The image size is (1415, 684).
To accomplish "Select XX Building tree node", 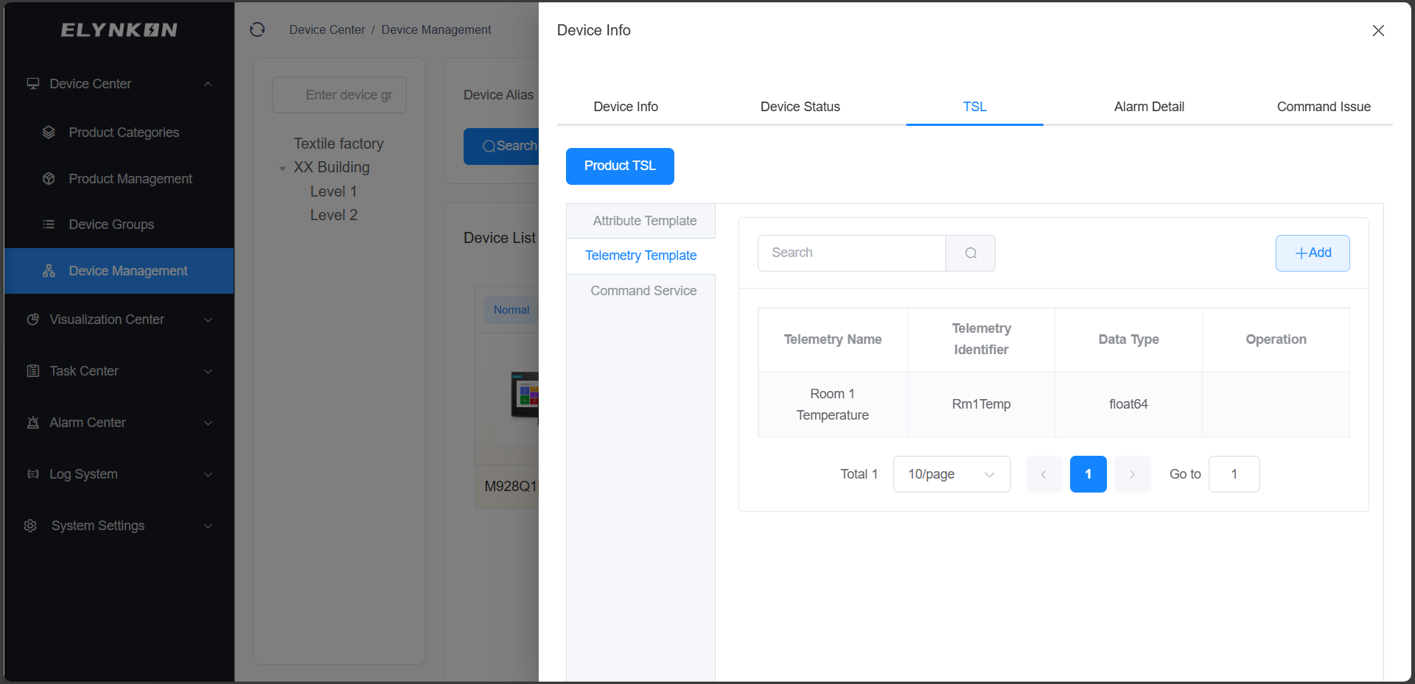I will (332, 167).
